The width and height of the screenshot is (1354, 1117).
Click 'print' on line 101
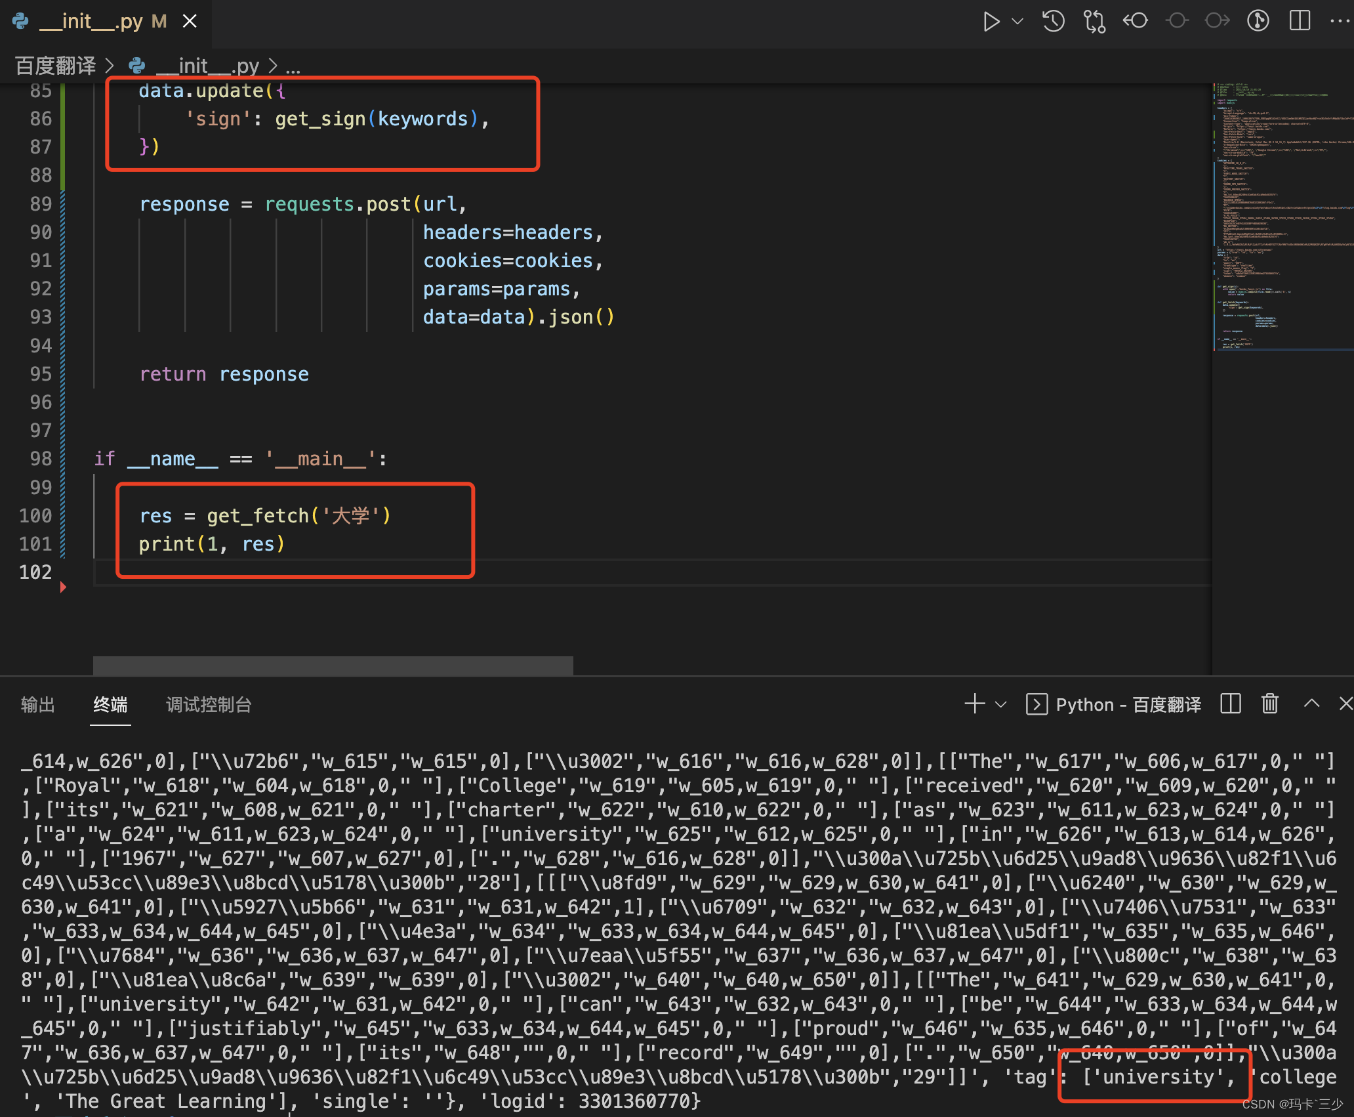167,544
